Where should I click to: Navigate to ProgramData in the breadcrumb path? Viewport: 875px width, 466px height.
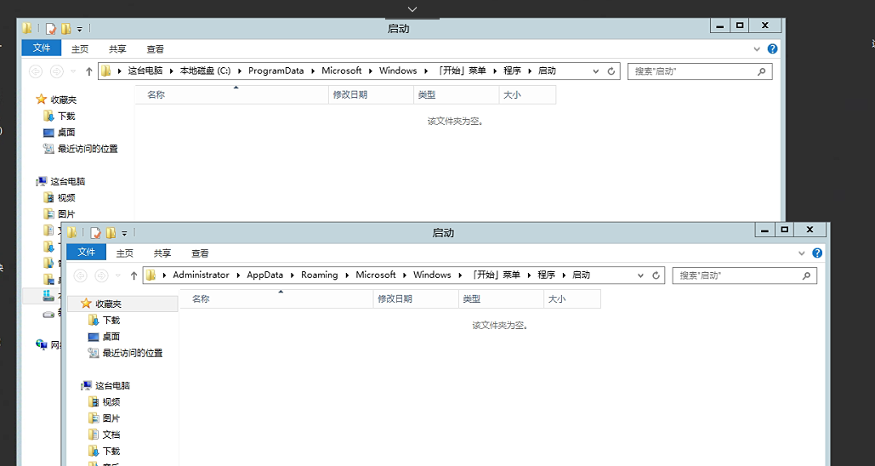point(276,71)
